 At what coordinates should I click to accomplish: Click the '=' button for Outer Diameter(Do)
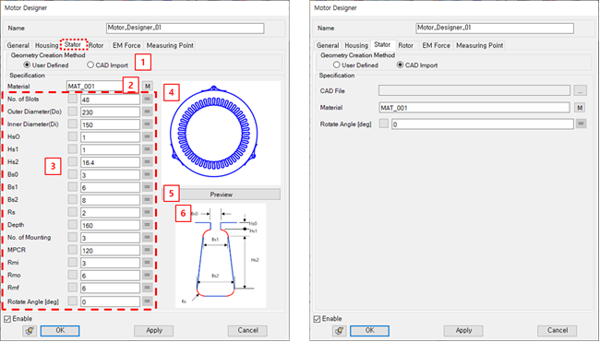tap(148, 112)
